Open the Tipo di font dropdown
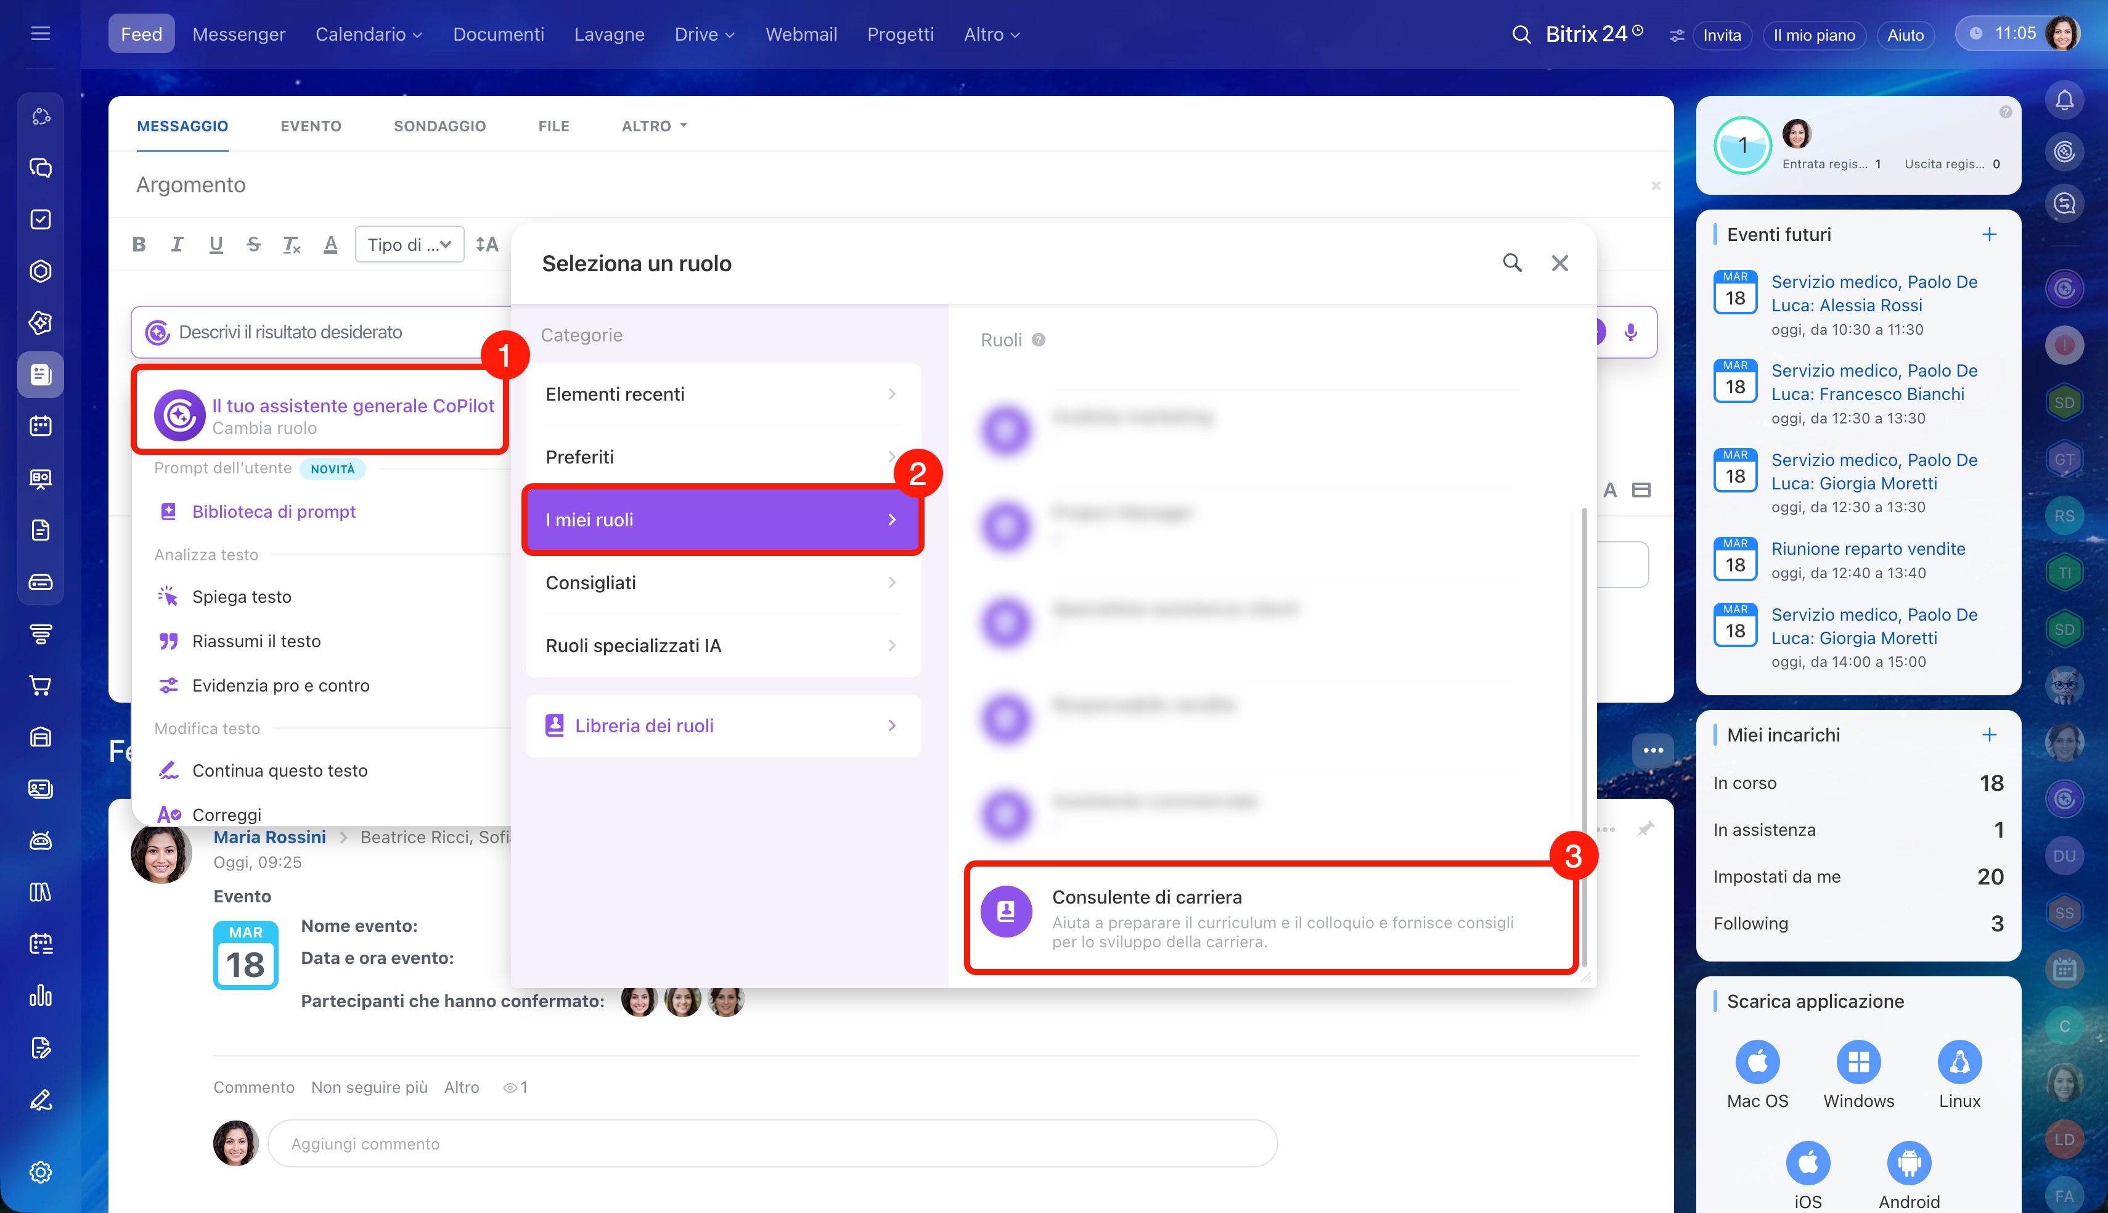Viewport: 2108px width, 1213px height. tap(409, 244)
